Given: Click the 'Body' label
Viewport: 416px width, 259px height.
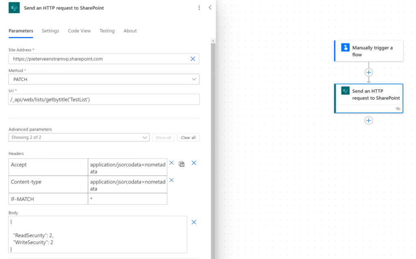Looking at the screenshot, I should point(13,213).
